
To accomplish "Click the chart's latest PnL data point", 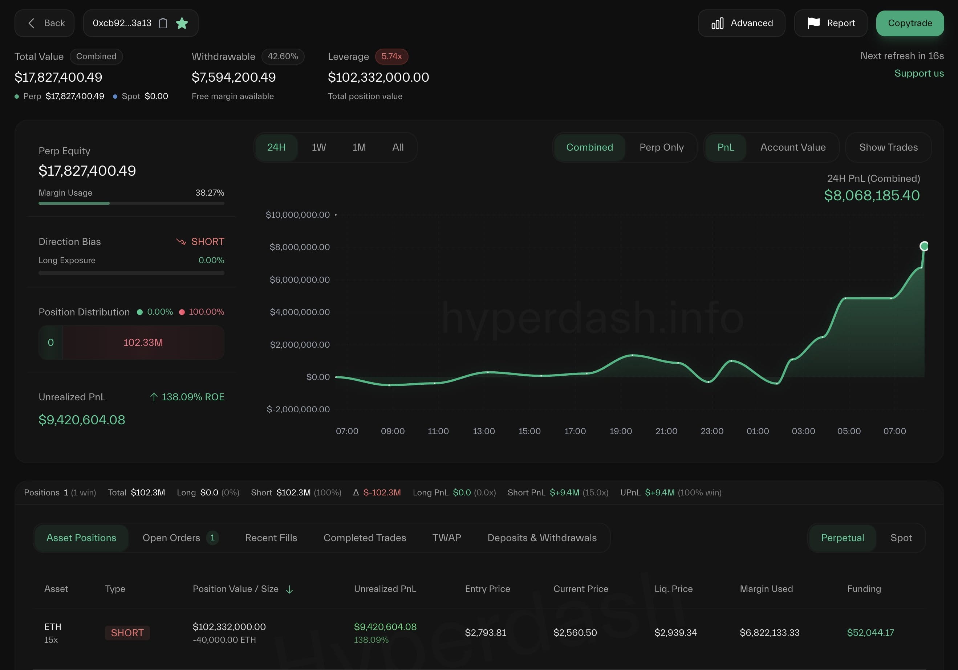I will [x=924, y=246].
